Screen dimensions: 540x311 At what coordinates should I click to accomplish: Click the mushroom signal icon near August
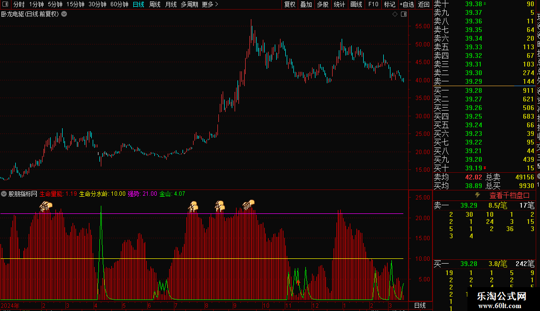tap(220, 206)
